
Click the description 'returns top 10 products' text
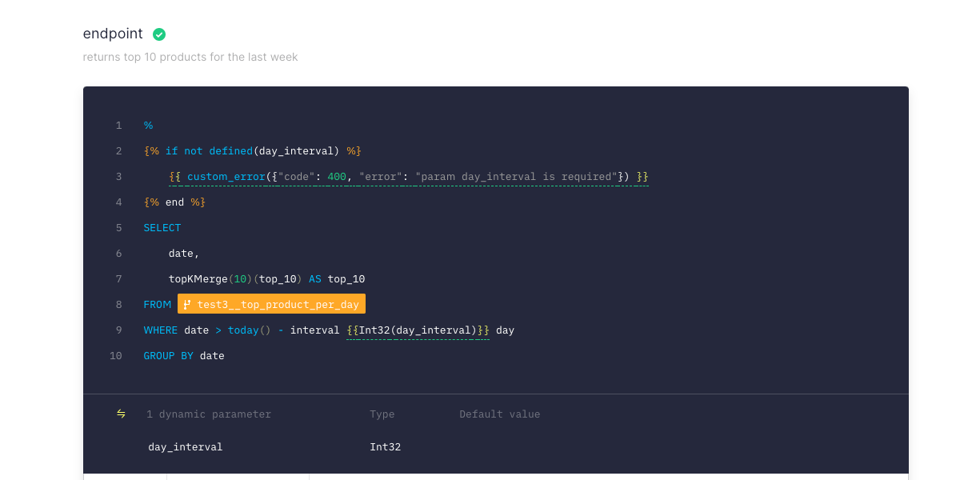click(190, 58)
